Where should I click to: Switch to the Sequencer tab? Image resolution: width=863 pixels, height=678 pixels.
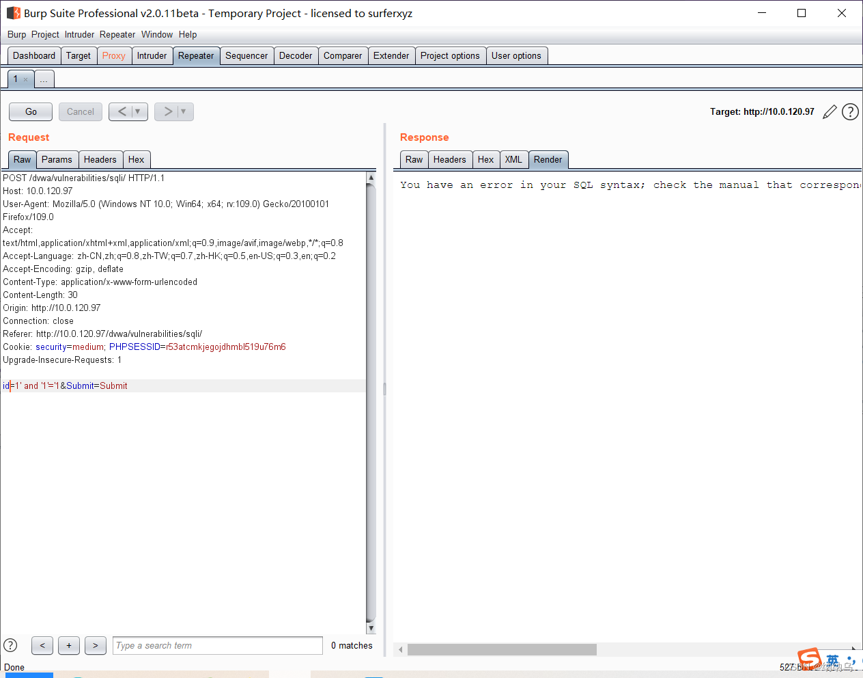[246, 55]
